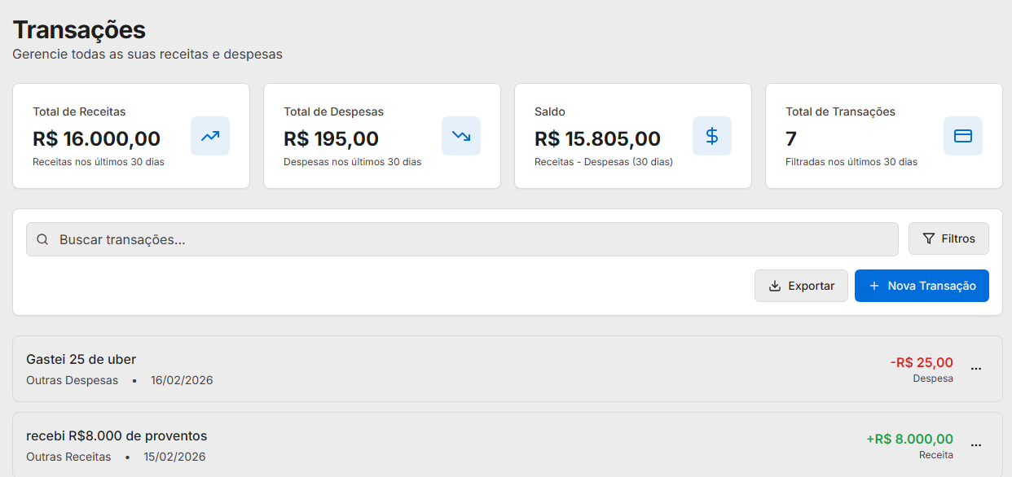Click the upward trend icon on Total de Receitas card
The height and width of the screenshot is (477, 1012).
[210, 136]
